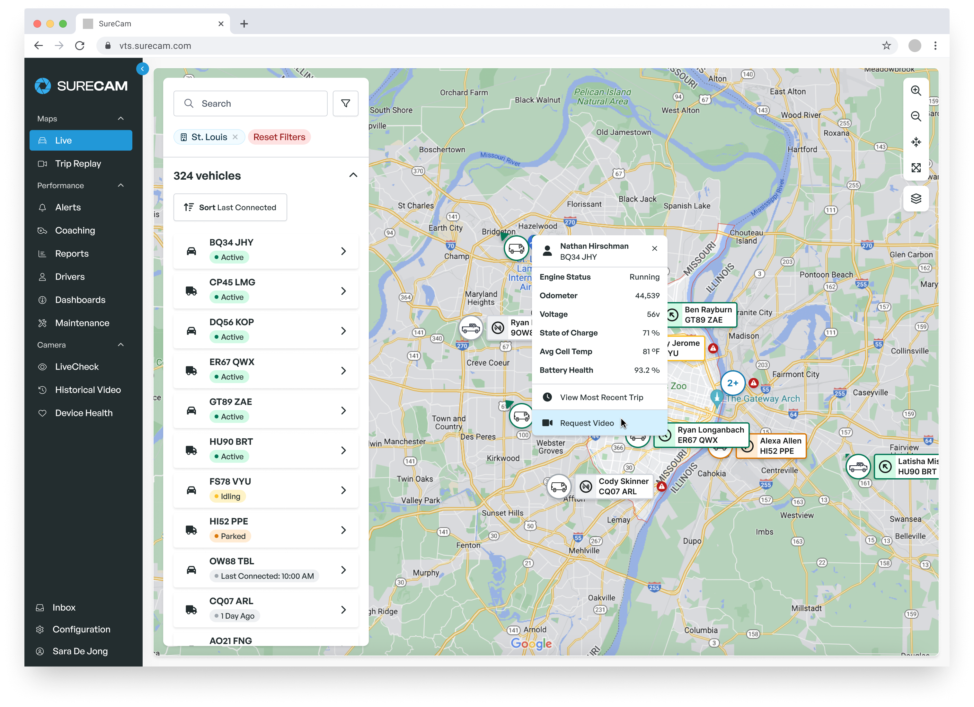Select Request Video in the popup

click(587, 423)
